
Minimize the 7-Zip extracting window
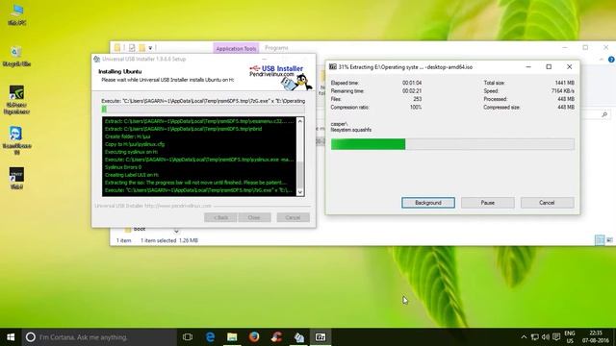(528, 67)
